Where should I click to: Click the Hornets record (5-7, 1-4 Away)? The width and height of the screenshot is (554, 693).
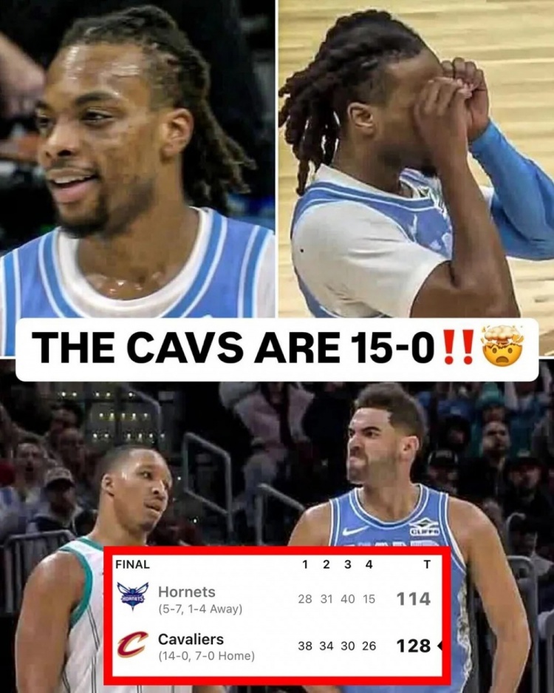(200, 609)
